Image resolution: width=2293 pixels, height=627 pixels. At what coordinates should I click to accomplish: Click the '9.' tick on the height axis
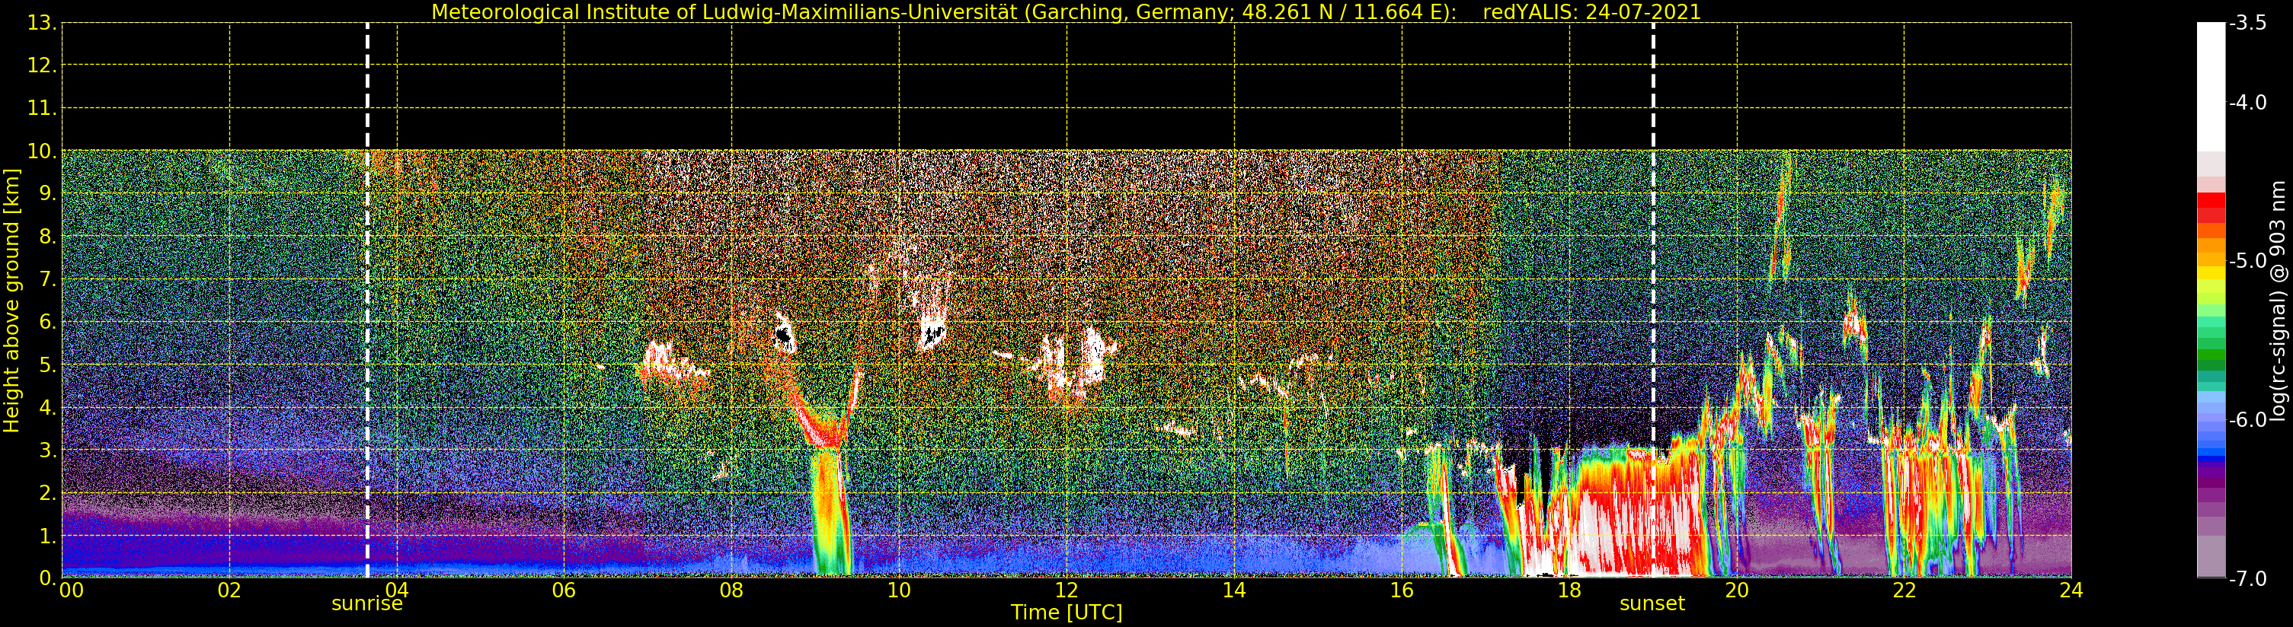point(47,194)
